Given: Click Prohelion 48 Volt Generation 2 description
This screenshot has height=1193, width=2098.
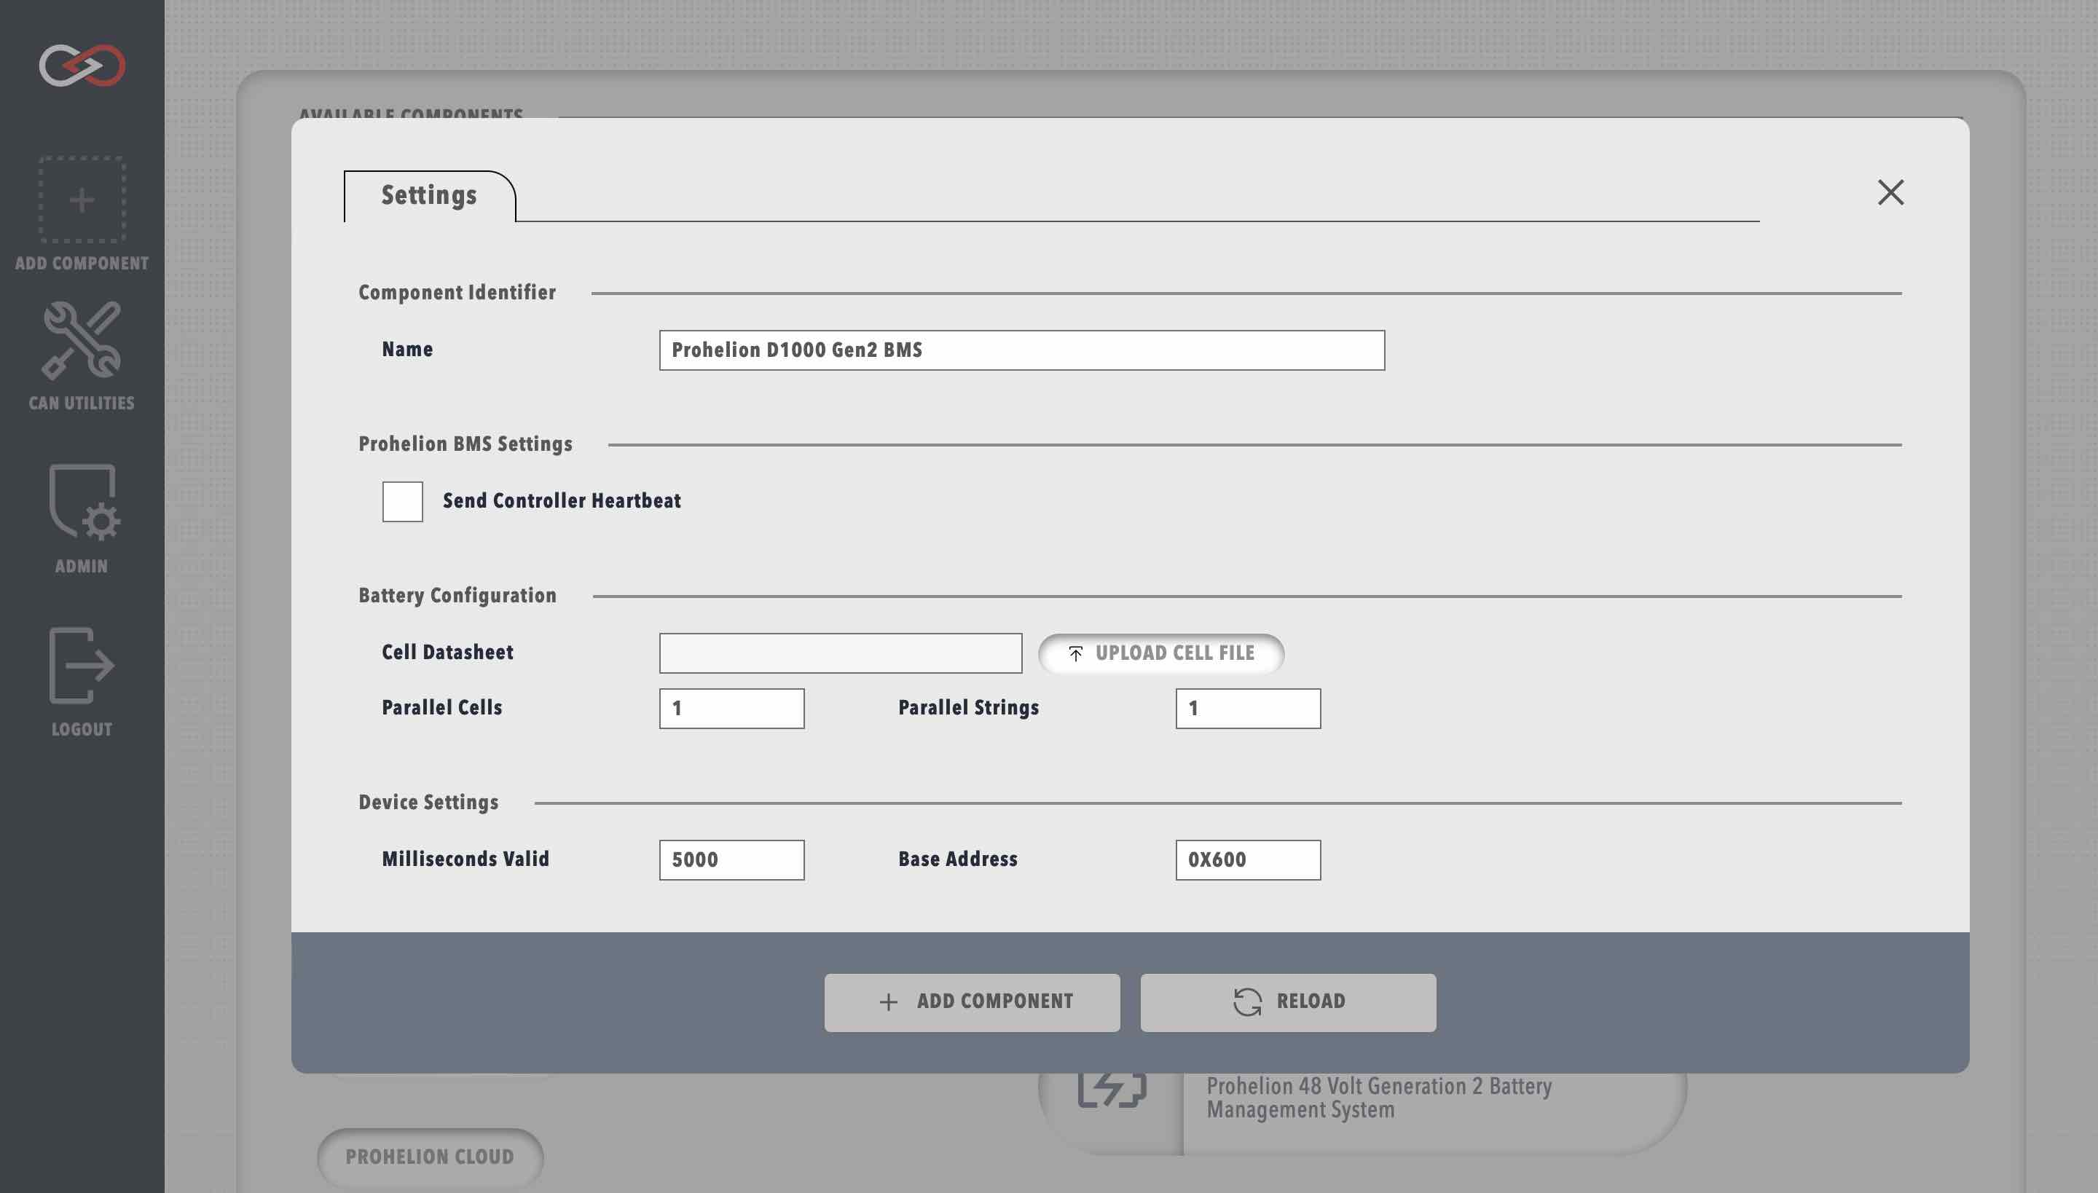Looking at the screenshot, I should pos(1379,1098).
